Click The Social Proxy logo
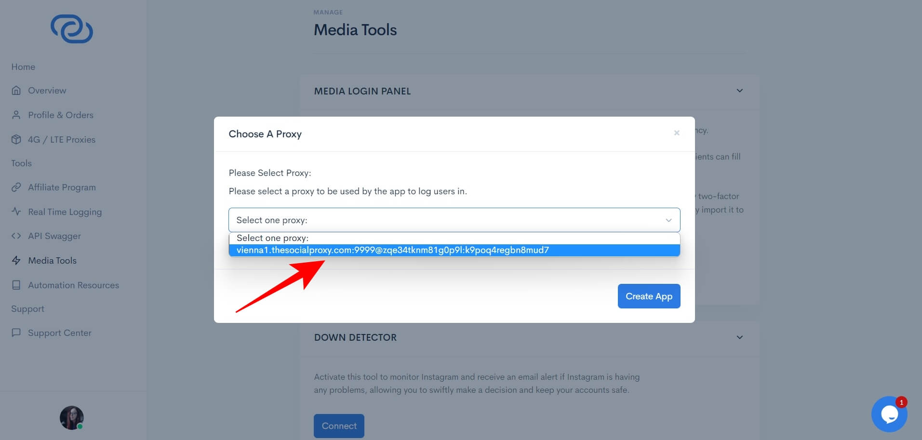 pyautogui.click(x=71, y=29)
